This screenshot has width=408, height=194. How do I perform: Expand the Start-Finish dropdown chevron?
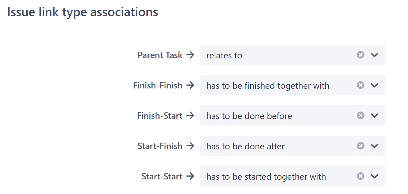pos(375,146)
